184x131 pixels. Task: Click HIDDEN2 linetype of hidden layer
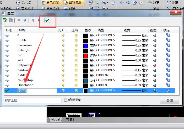pos(102,75)
